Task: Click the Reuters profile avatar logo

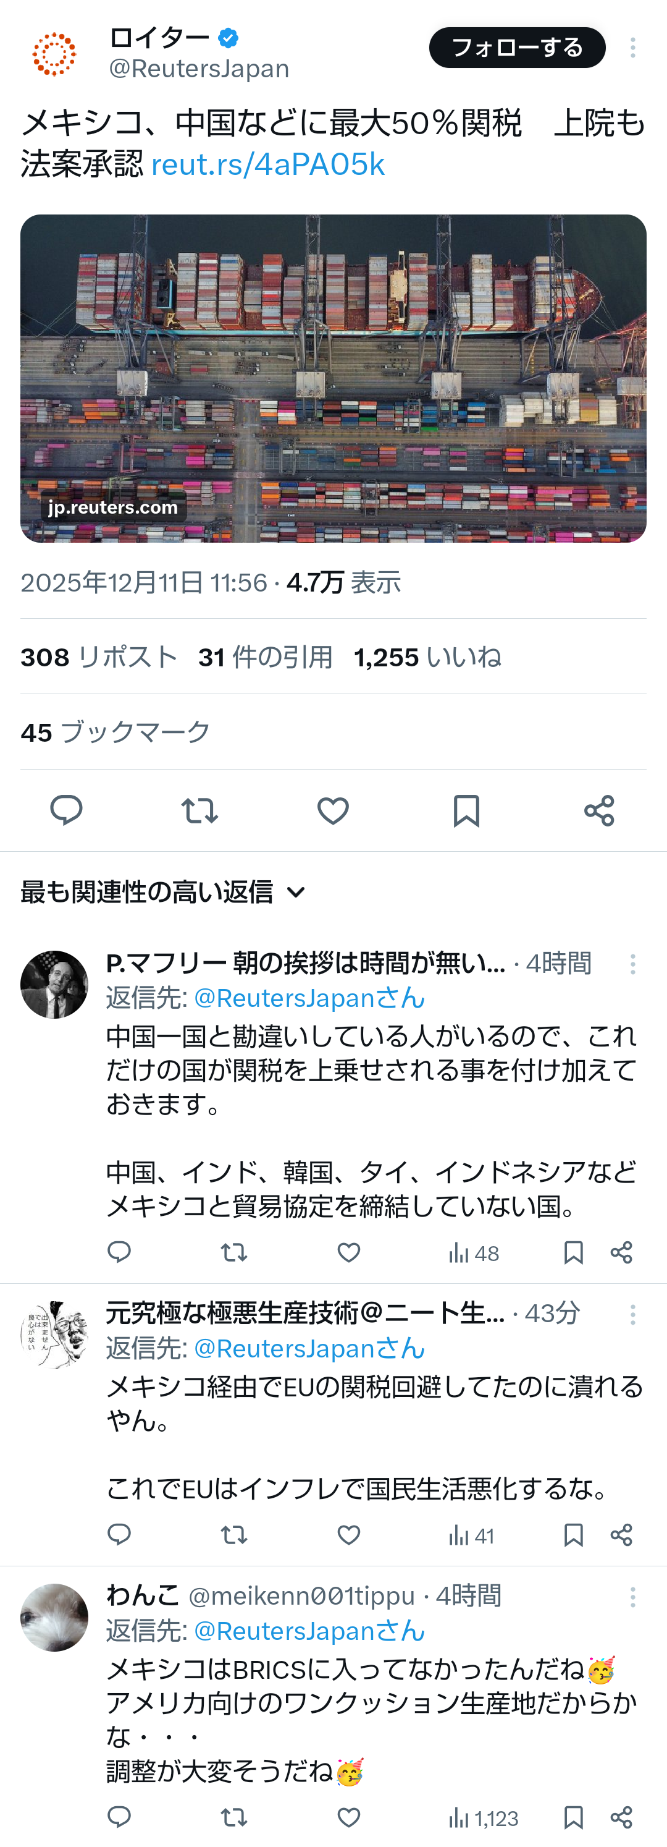Action: pyautogui.click(x=54, y=54)
